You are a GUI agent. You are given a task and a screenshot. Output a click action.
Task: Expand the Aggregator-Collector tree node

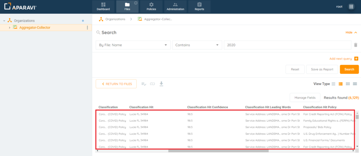[10, 28]
